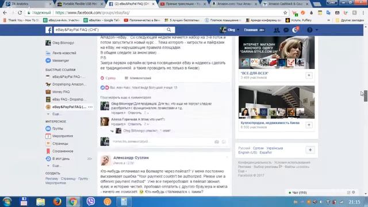Open Messenger messages icon in header
Image resolution: width=368 pixels, height=207 pixels.
tap(286, 30)
